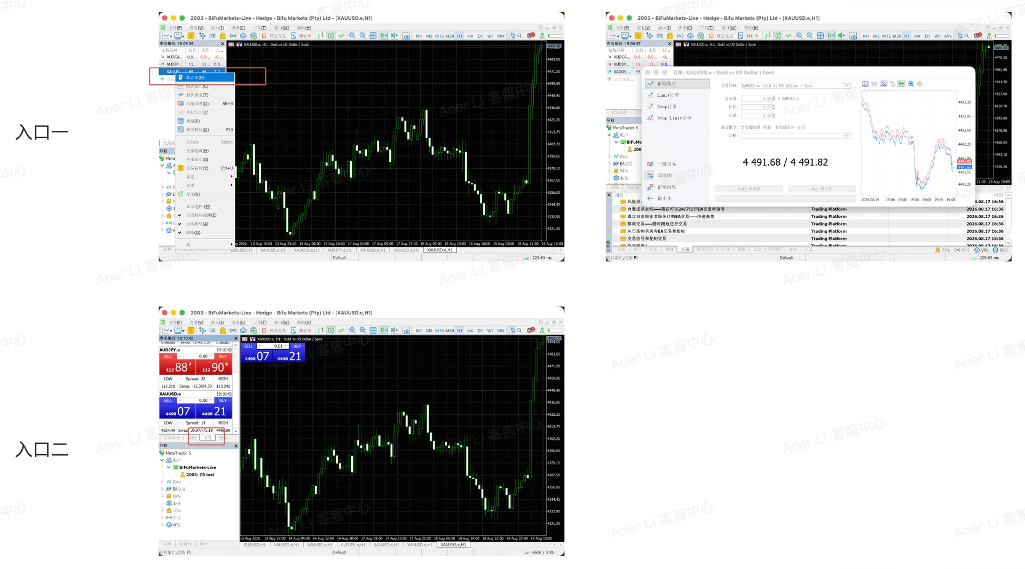Image resolution: width=1025 pixels, height=569 pixels.
Task: Behind the order dialog, select the bar chart toolbar icon
Action: point(768,36)
